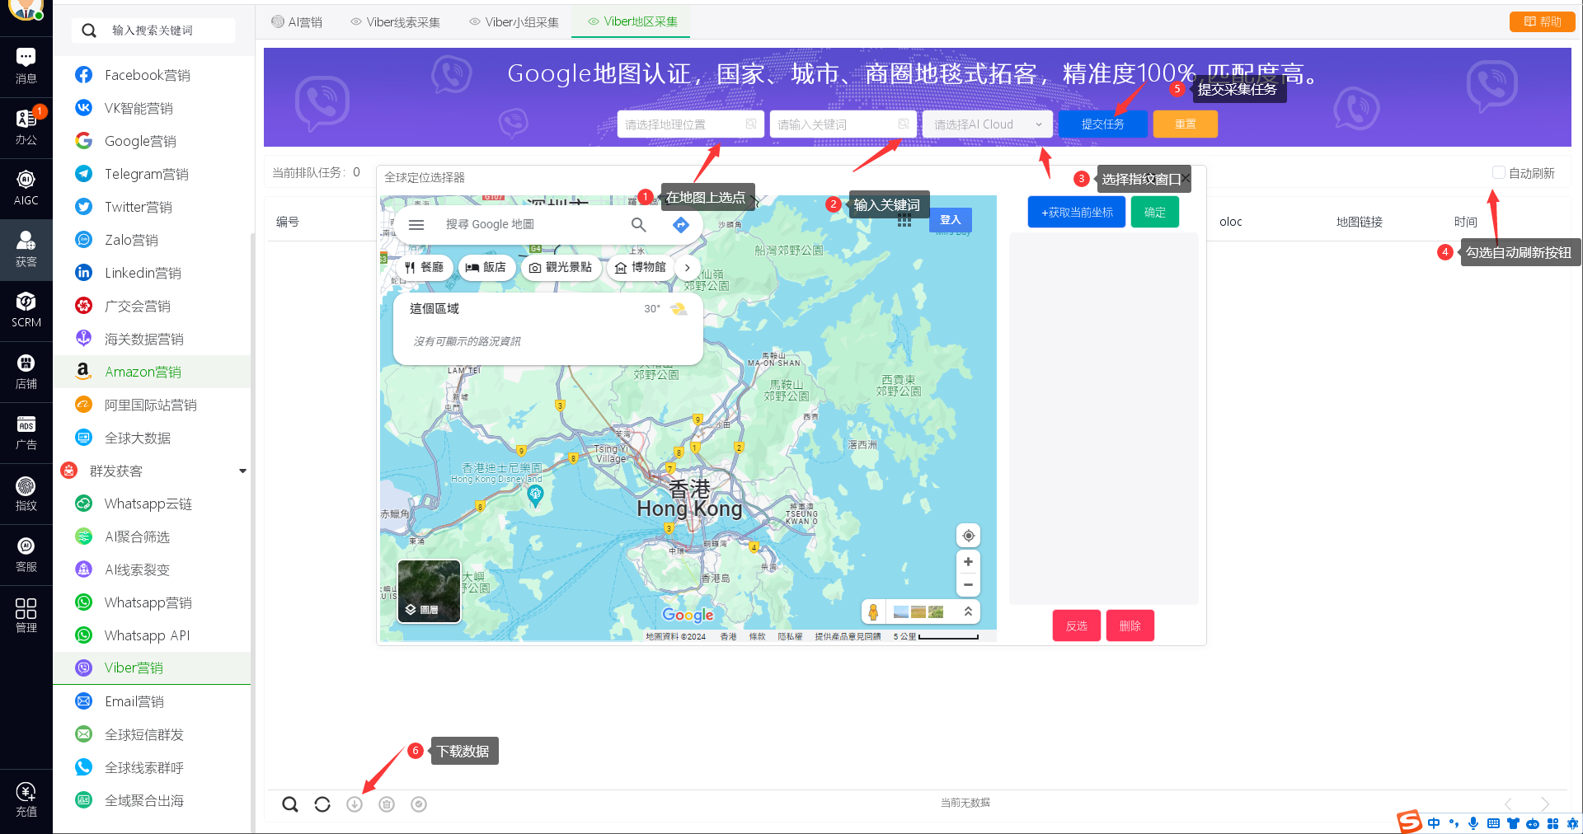Click the checkmark circle icon in bottom toolbar
Viewport: 1583px width, 834px height.
[x=419, y=804]
